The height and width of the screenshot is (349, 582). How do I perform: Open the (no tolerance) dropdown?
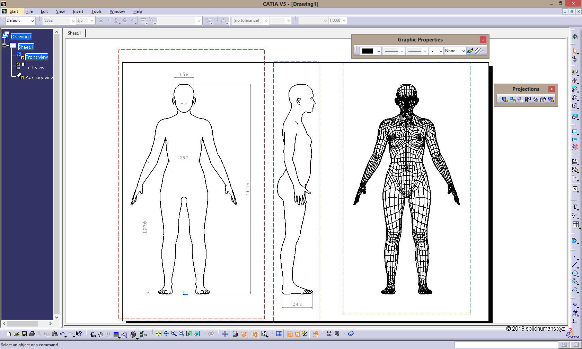click(249, 20)
